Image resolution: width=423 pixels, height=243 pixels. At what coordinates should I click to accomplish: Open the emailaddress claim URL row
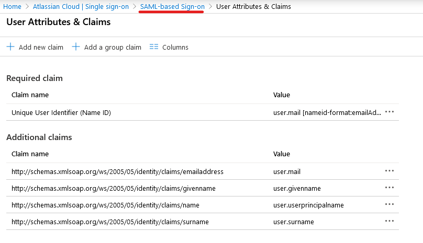point(117,171)
